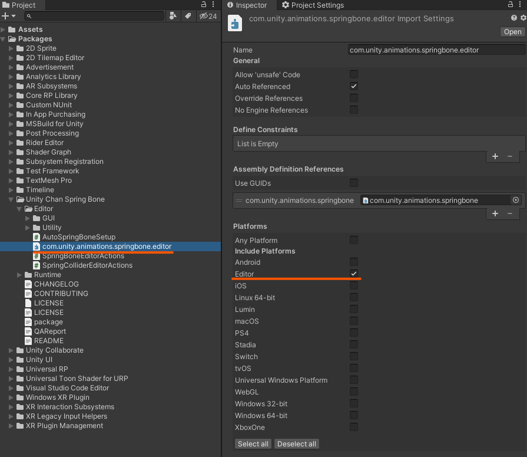
Task: Include the Android platform
Action: coord(353,262)
